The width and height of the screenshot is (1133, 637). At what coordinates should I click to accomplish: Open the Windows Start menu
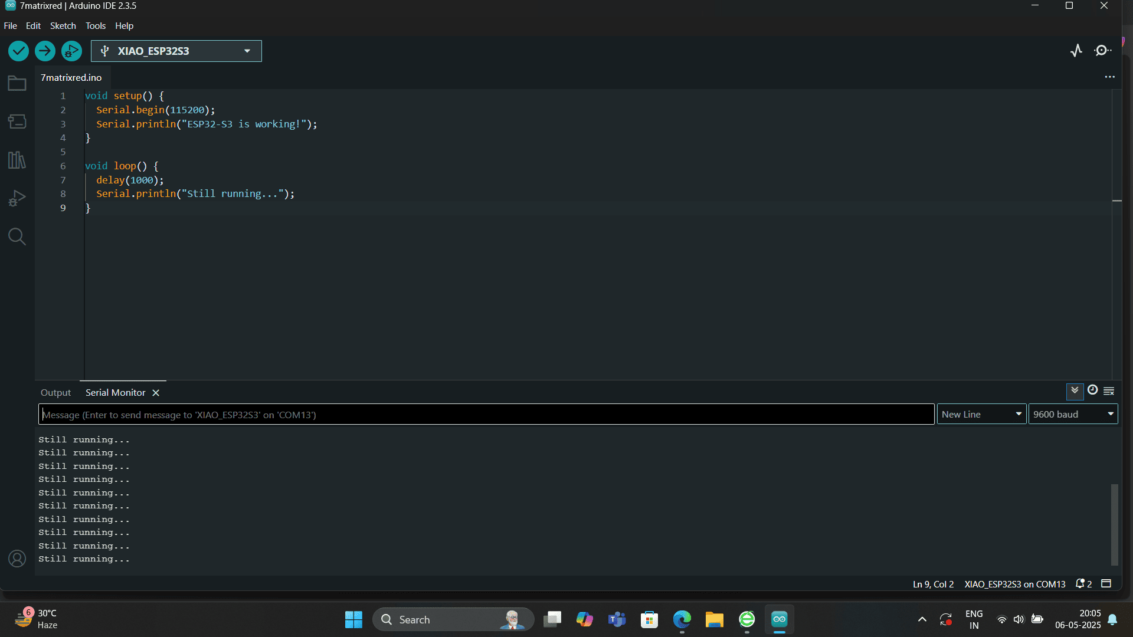click(x=353, y=619)
